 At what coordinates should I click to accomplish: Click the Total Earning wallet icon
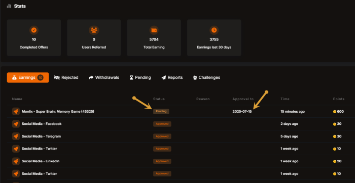tap(154, 30)
